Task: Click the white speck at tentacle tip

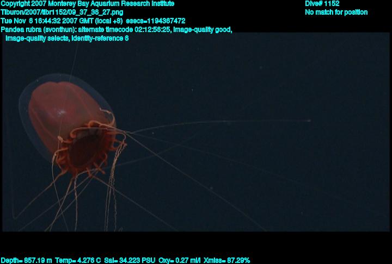Action: click(309, 121)
